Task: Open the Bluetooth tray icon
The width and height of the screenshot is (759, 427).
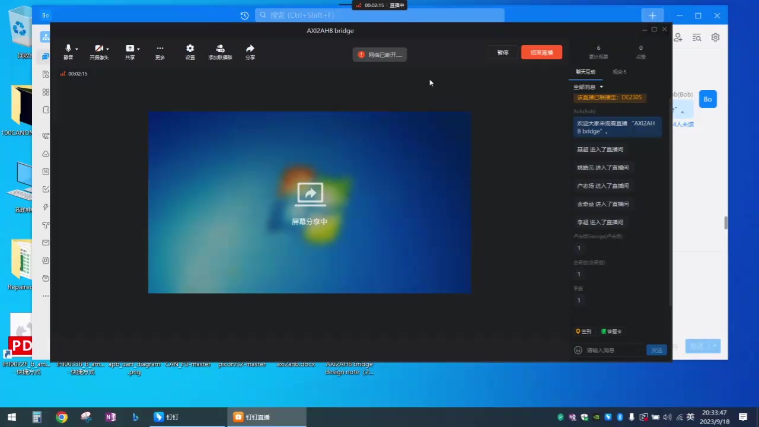Action: tap(620, 417)
